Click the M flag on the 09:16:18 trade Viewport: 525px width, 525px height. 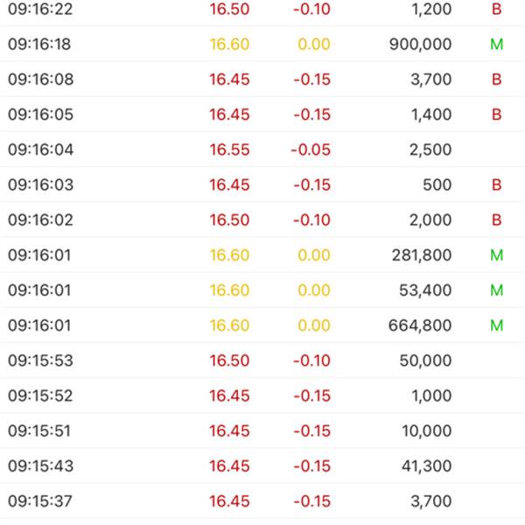496,45
